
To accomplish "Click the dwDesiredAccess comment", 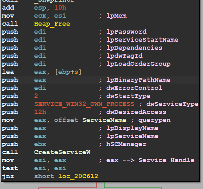I will click(x=136, y=112).
